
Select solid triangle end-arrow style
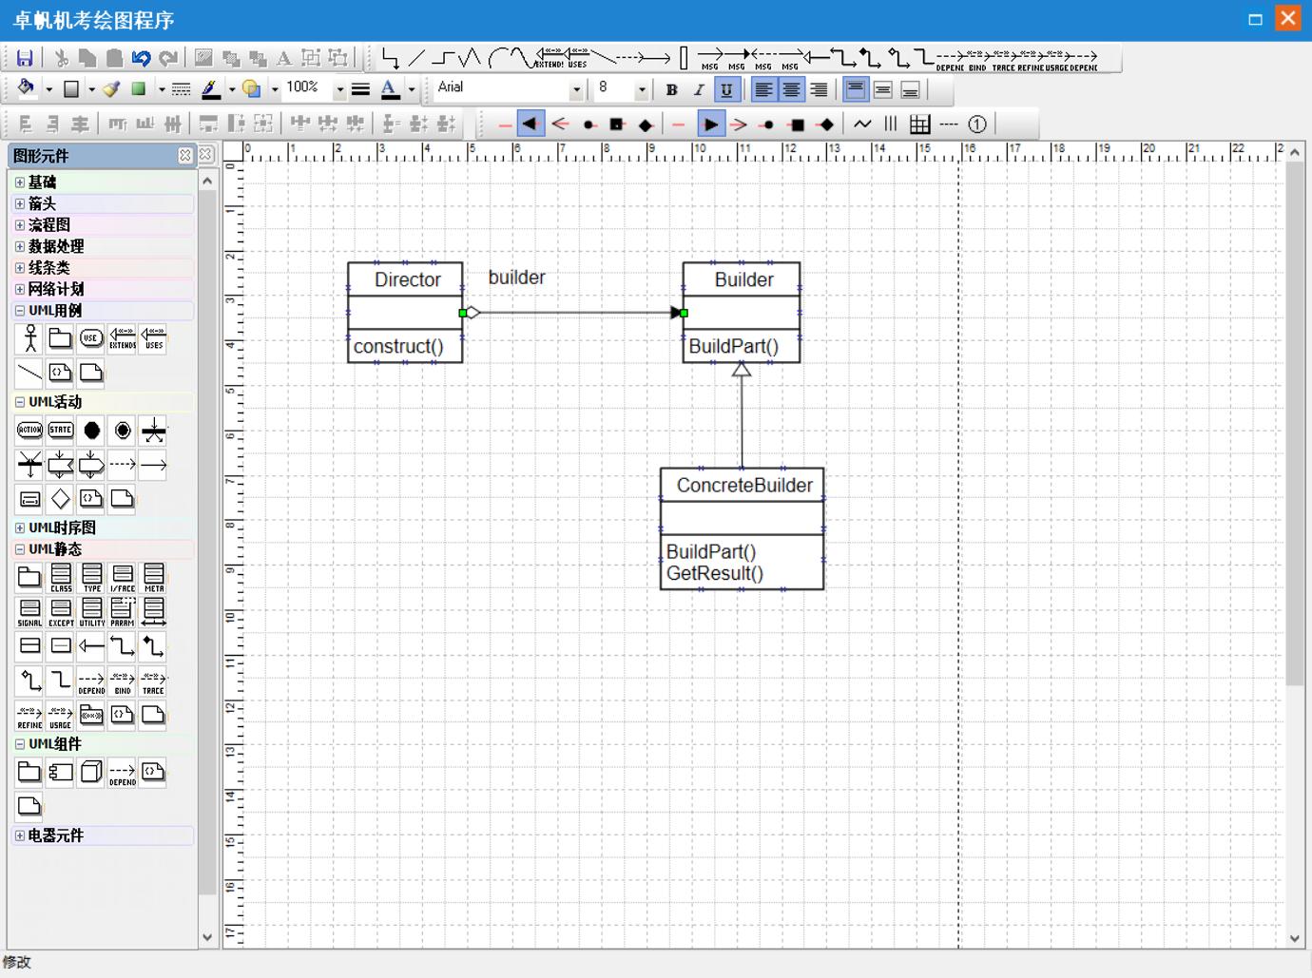[710, 125]
